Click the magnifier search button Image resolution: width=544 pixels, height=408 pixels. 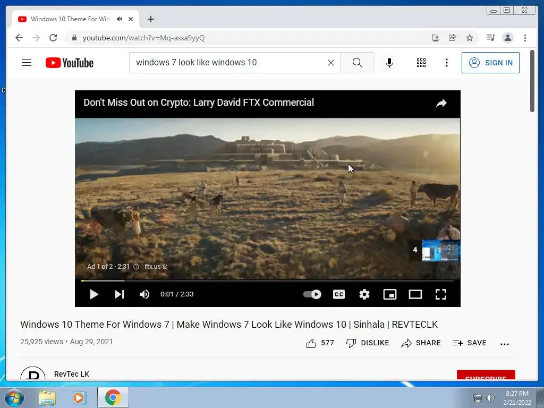(358, 63)
